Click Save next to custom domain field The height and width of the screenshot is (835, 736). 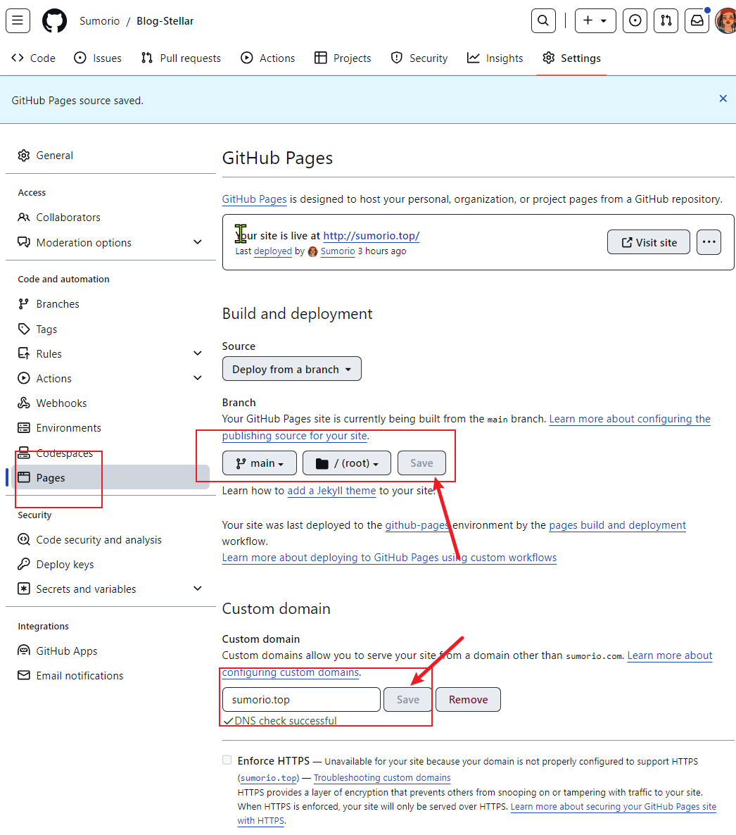408,700
